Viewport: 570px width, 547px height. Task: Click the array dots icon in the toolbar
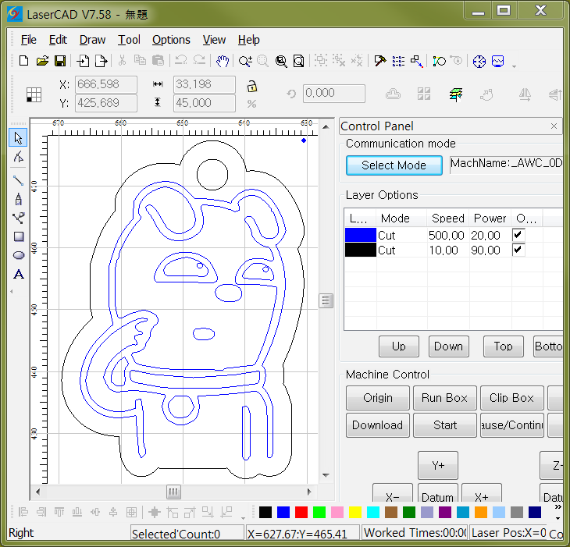pyautogui.click(x=398, y=61)
